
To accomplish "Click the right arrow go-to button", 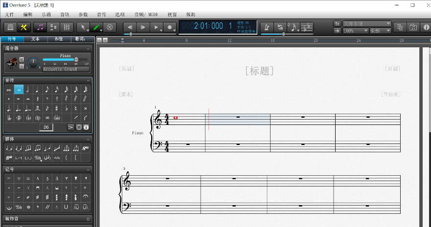I will pos(337,31).
